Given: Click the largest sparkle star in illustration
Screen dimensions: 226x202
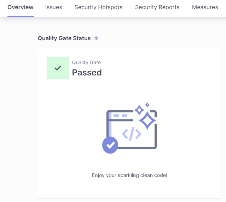Looking at the screenshot, I should 147,121.
